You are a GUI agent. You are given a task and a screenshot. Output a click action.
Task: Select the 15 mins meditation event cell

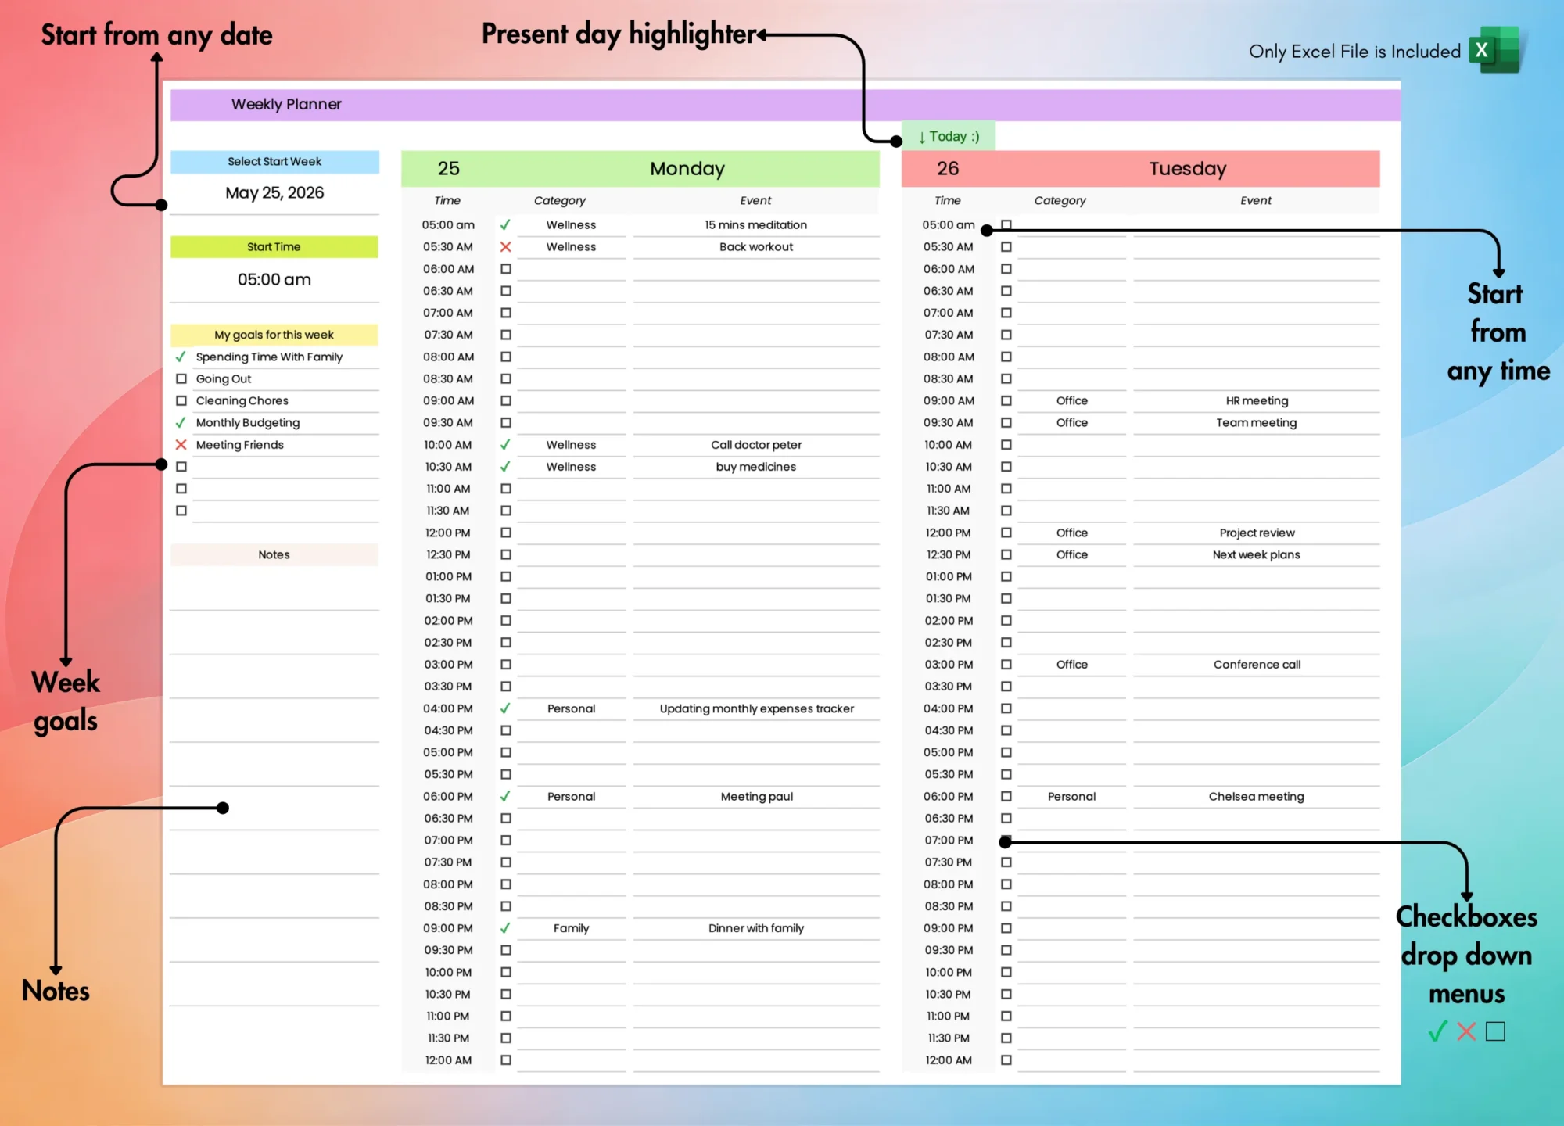coord(755,225)
